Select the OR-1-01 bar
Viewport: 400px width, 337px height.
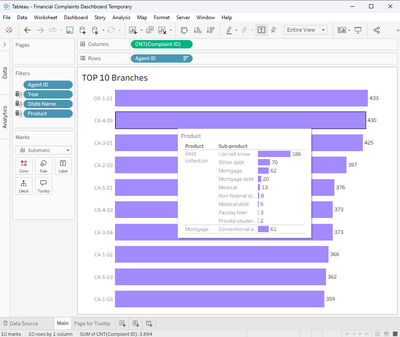241,98
